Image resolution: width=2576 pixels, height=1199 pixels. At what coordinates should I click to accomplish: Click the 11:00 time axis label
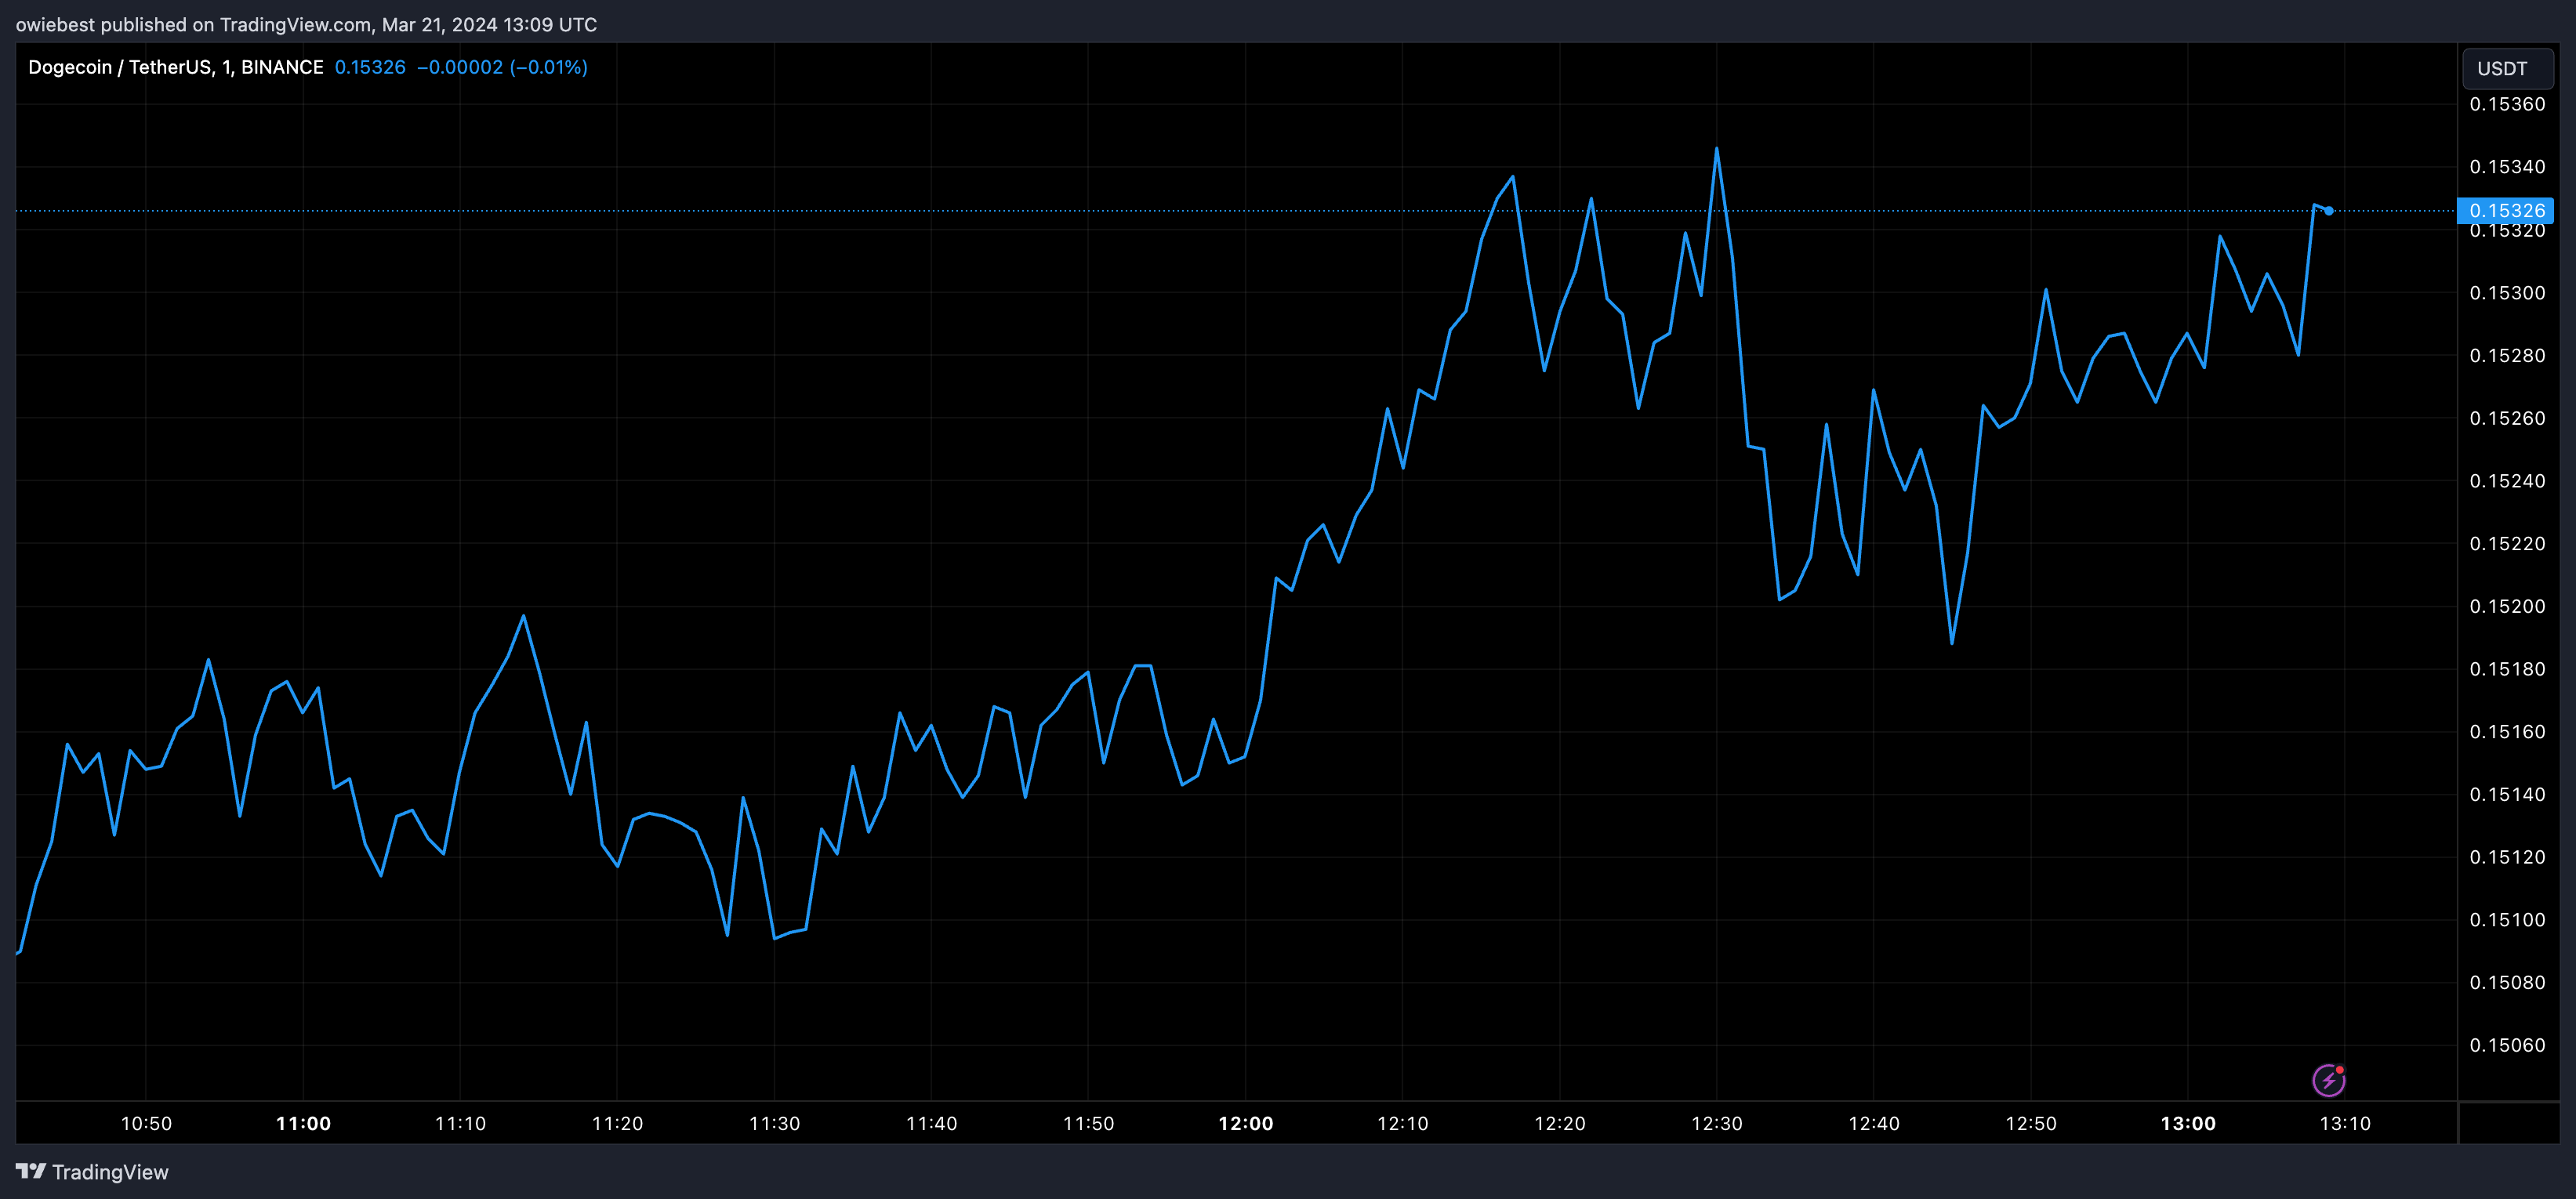point(303,1123)
